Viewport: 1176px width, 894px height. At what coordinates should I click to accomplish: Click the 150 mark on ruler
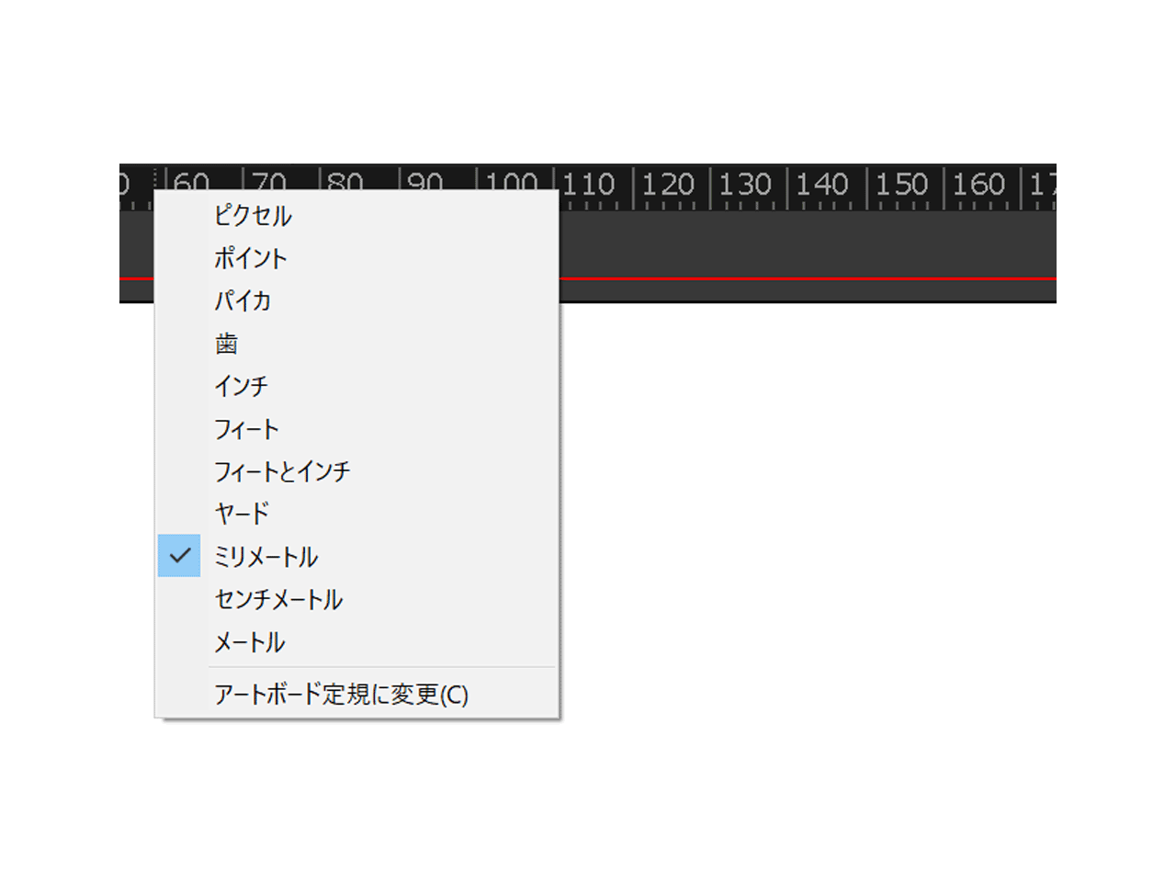pos(901,184)
